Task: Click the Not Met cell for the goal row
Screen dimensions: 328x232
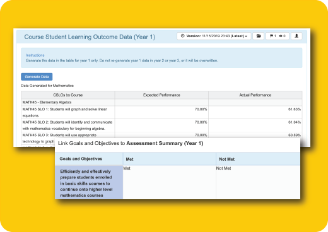Action: [x=258, y=182]
